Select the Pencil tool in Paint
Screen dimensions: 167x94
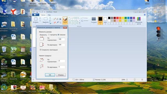point(55,19)
